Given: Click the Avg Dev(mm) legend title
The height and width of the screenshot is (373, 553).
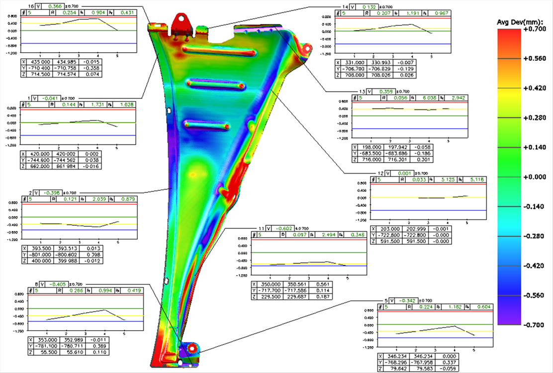Looking at the screenshot, I should [521, 22].
